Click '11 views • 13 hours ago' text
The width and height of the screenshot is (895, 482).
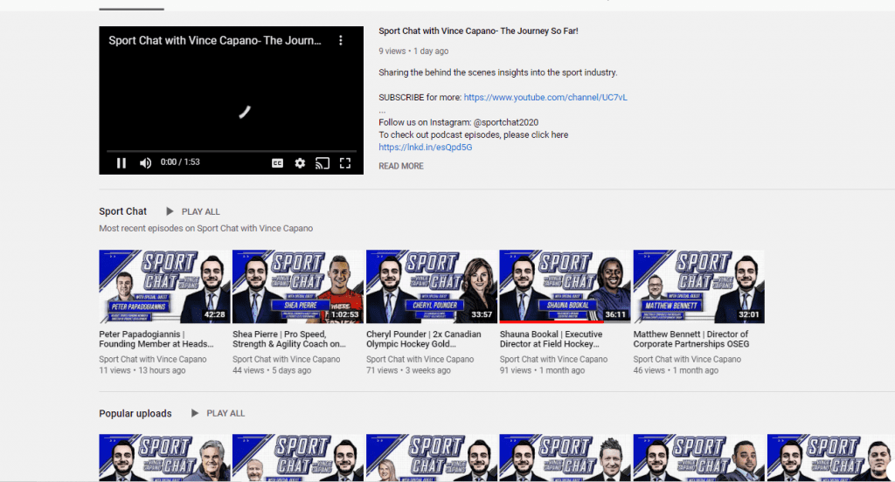[x=142, y=371]
